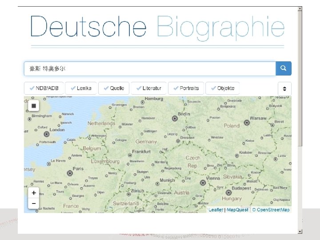Click the Le Havre city marker
Image resolution: width=320 pixels, height=240 pixels.
coord(48,164)
